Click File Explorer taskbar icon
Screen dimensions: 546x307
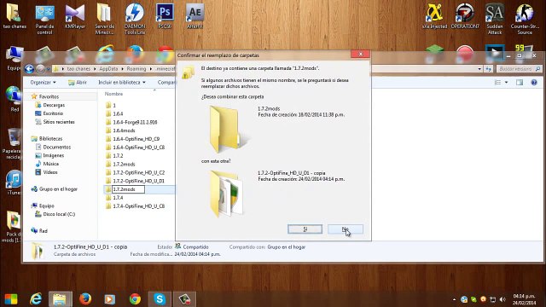(61, 299)
